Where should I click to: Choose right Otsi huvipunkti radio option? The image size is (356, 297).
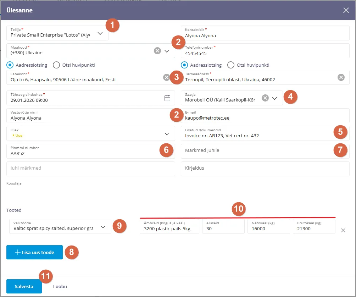click(x=231, y=65)
